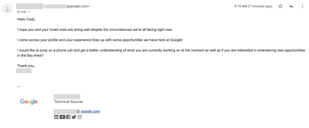
Task: Click the paragraph mentioning opportunities at Google
Action: tap(100, 40)
